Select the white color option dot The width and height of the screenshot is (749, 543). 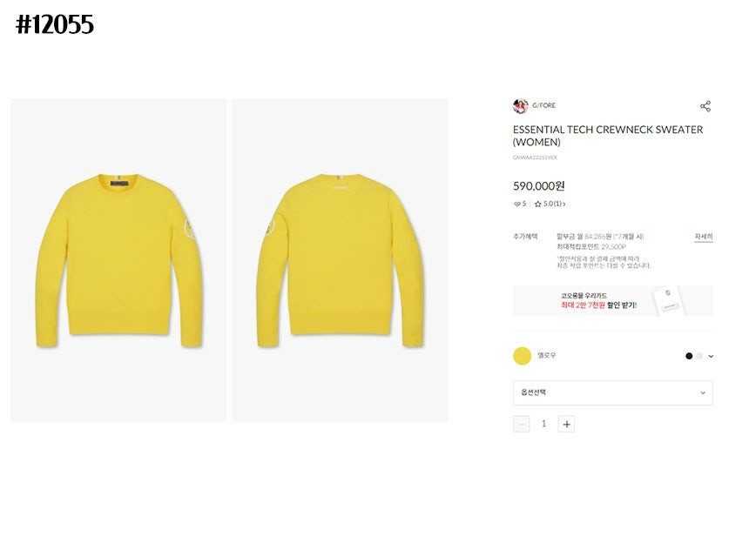coord(700,356)
